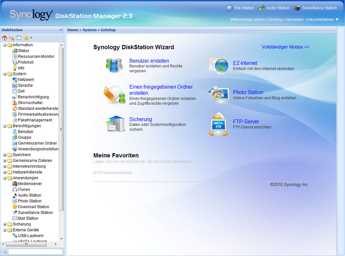Select Info under Information
Image resolution: width=345 pixels, height=256 pixels.
[18, 68]
